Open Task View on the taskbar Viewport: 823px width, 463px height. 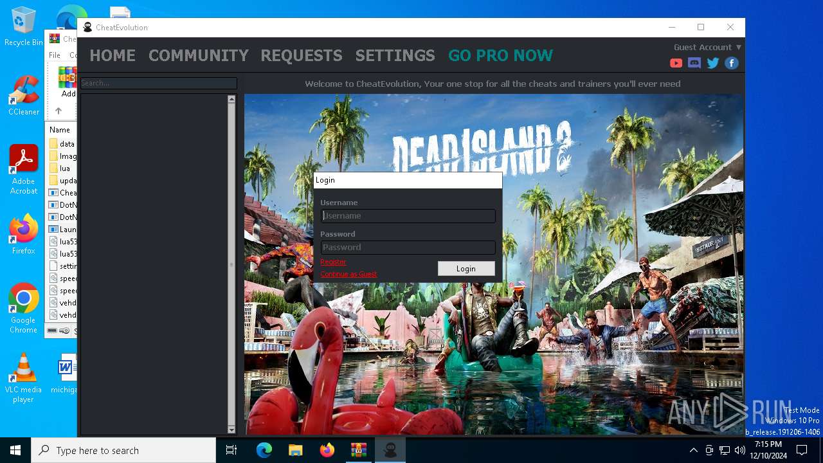[231, 450]
